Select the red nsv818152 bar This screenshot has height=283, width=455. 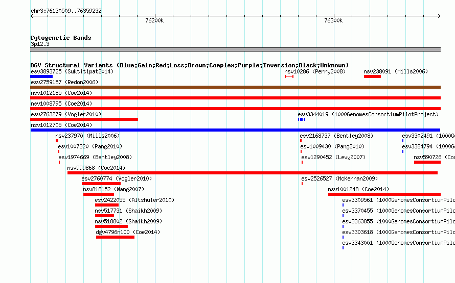98,194
